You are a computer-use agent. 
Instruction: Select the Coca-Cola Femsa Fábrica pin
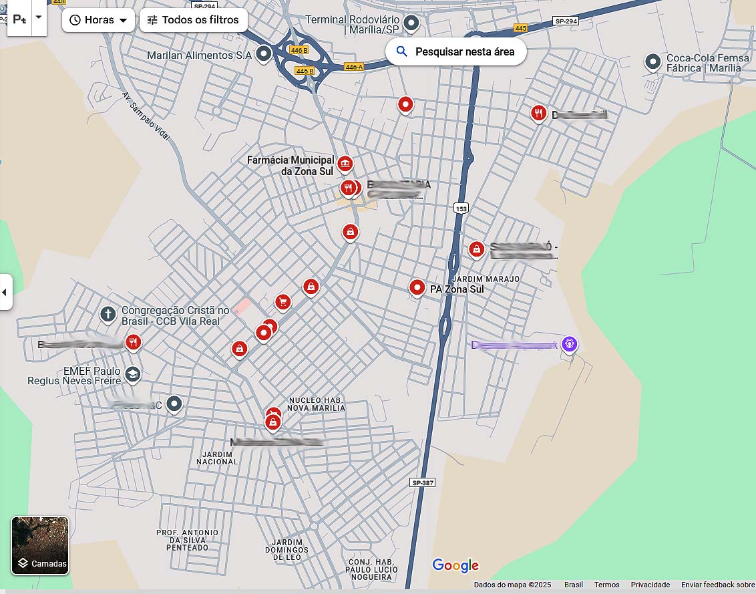tap(652, 62)
